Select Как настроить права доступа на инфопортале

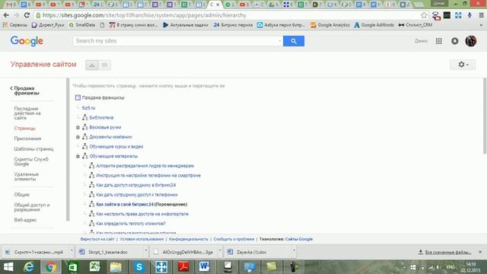click(142, 214)
